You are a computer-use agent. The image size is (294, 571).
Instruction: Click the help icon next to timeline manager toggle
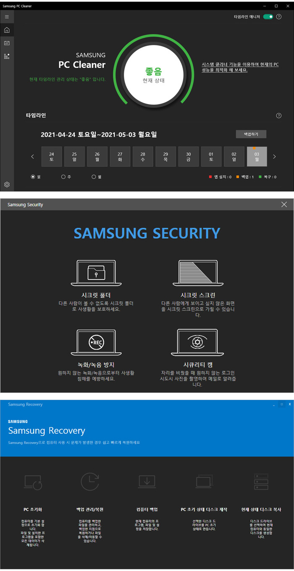pyautogui.click(x=279, y=17)
